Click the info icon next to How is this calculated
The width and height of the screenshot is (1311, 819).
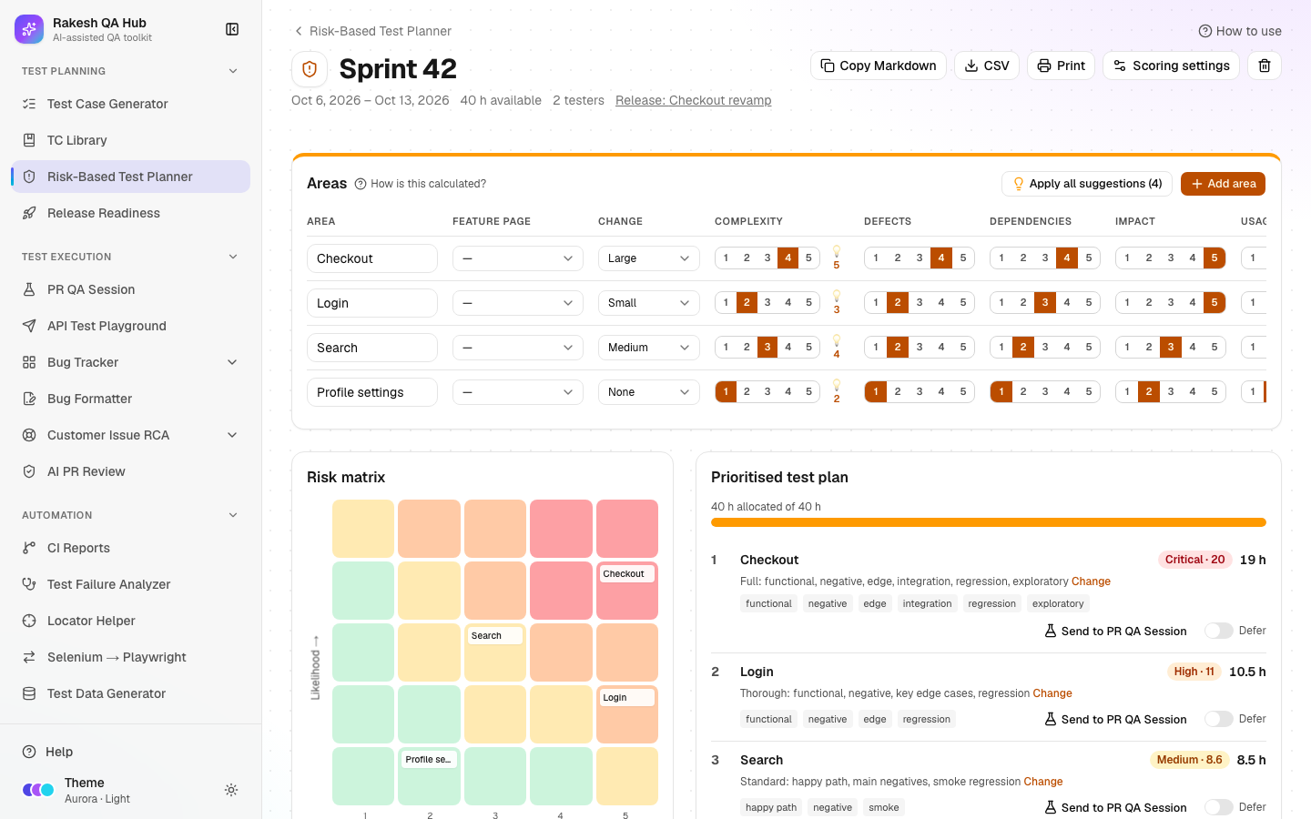[361, 184]
